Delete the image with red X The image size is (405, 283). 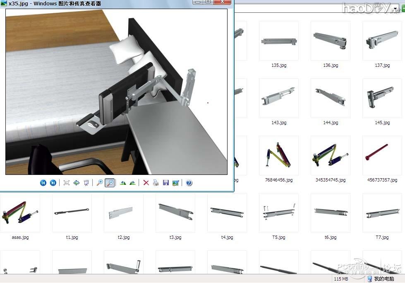(x=146, y=183)
